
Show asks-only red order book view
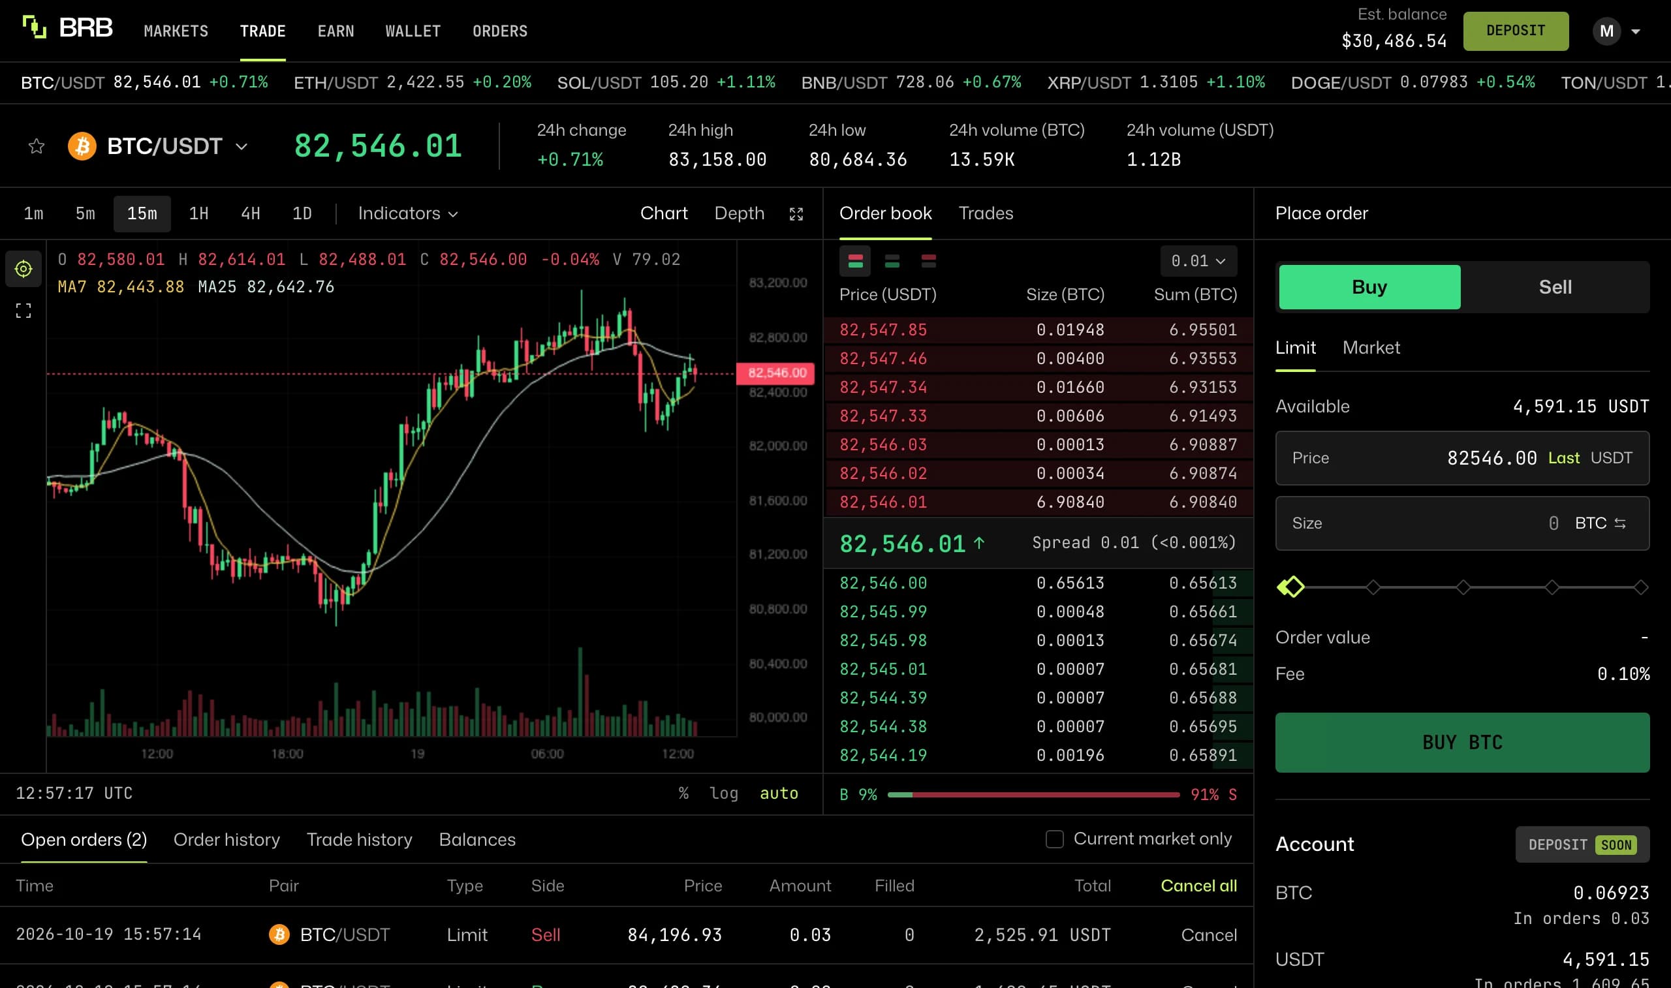coord(929,261)
